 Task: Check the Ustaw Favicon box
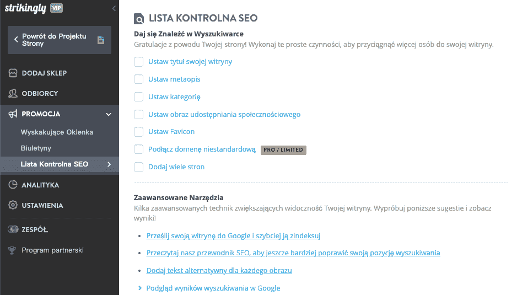(138, 132)
